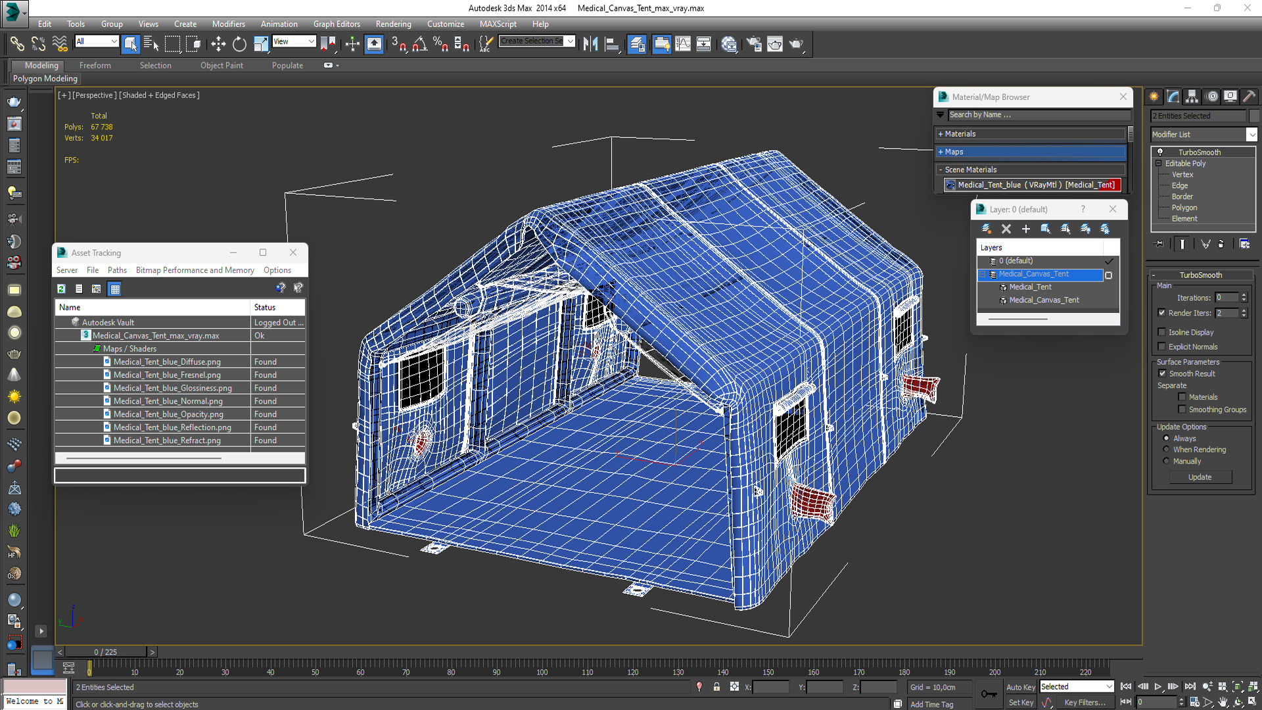Activate the Select and Scale tool

point(261,44)
